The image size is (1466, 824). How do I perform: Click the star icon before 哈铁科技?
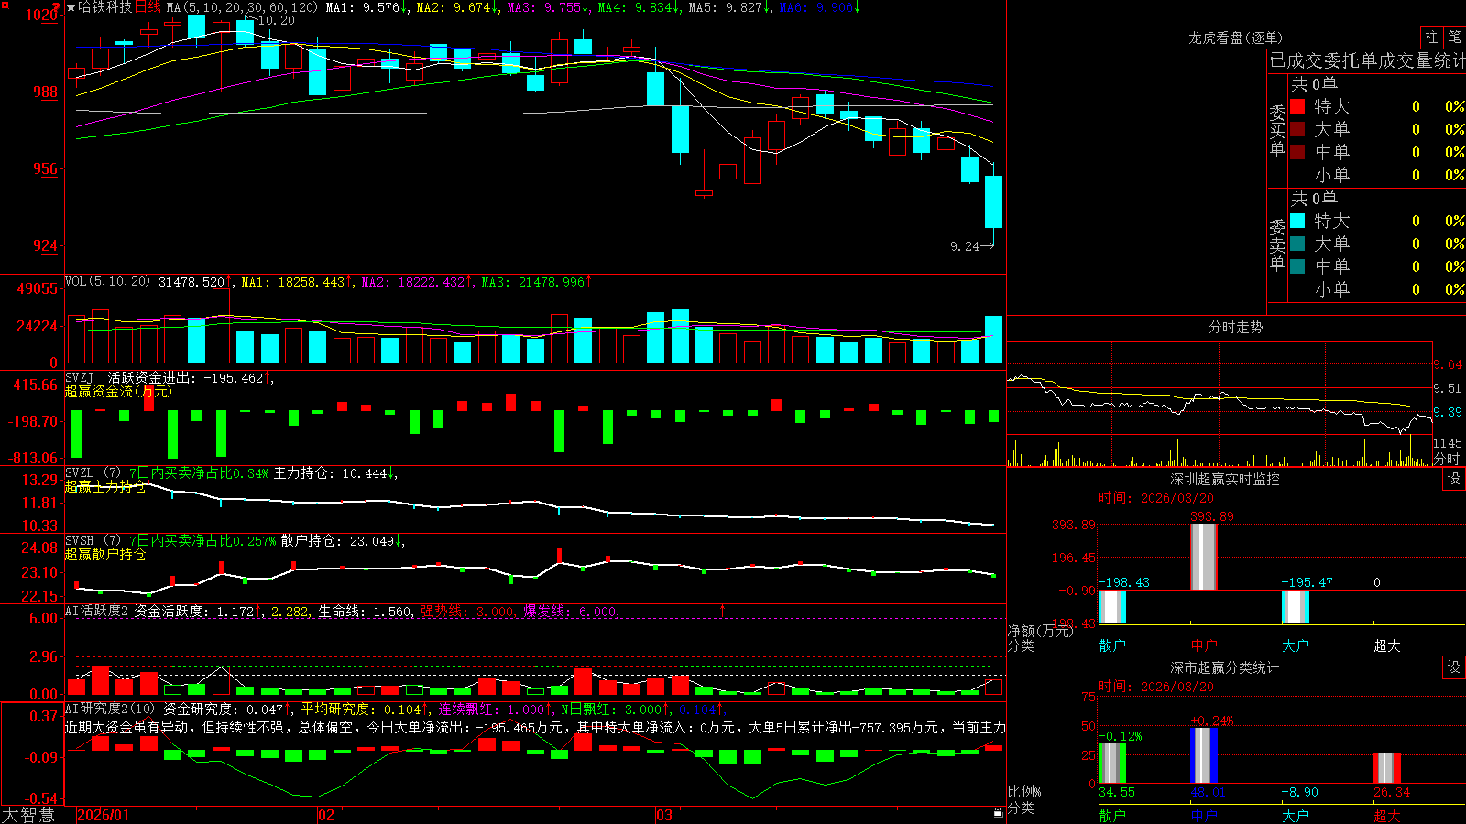point(71,7)
